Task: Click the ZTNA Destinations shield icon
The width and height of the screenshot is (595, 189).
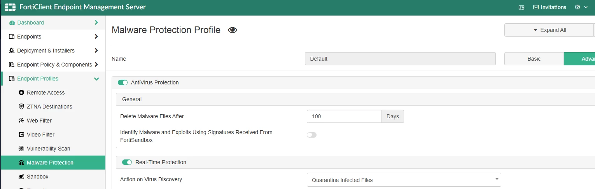Action: pyautogui.click(x=21, y=107)
